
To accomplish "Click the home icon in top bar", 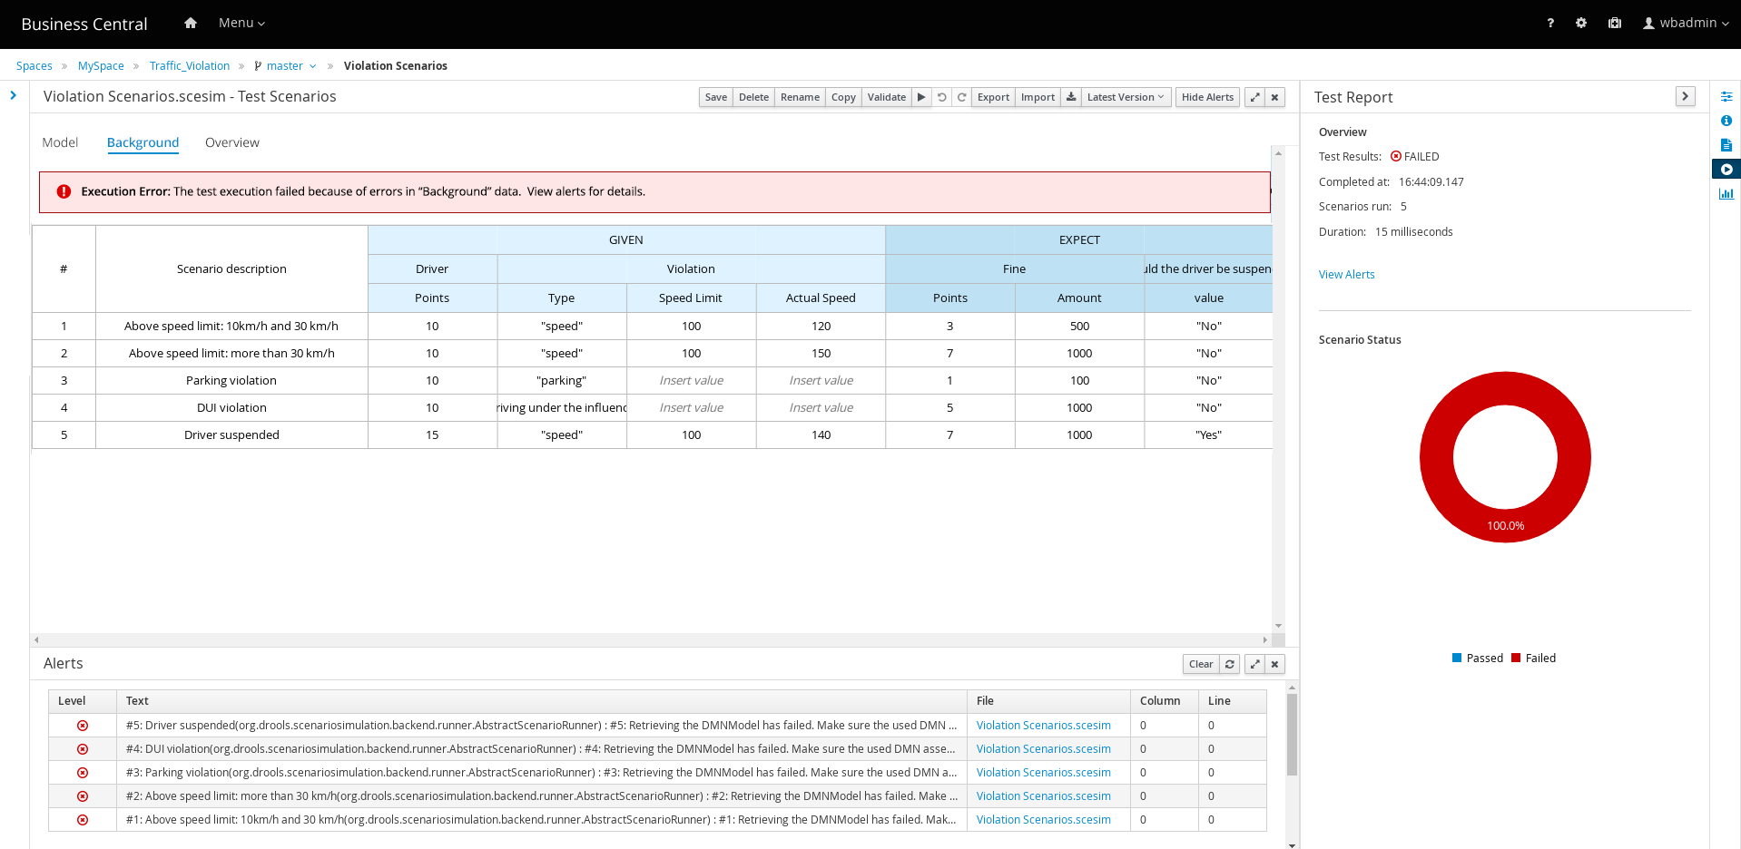I will pyautogui.click(x=191, y=24).
